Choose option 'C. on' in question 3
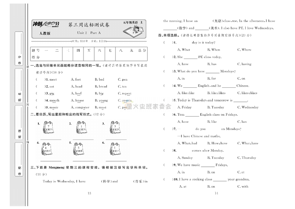The width and height of the screenshot is (295, 209). pos(241,79)
